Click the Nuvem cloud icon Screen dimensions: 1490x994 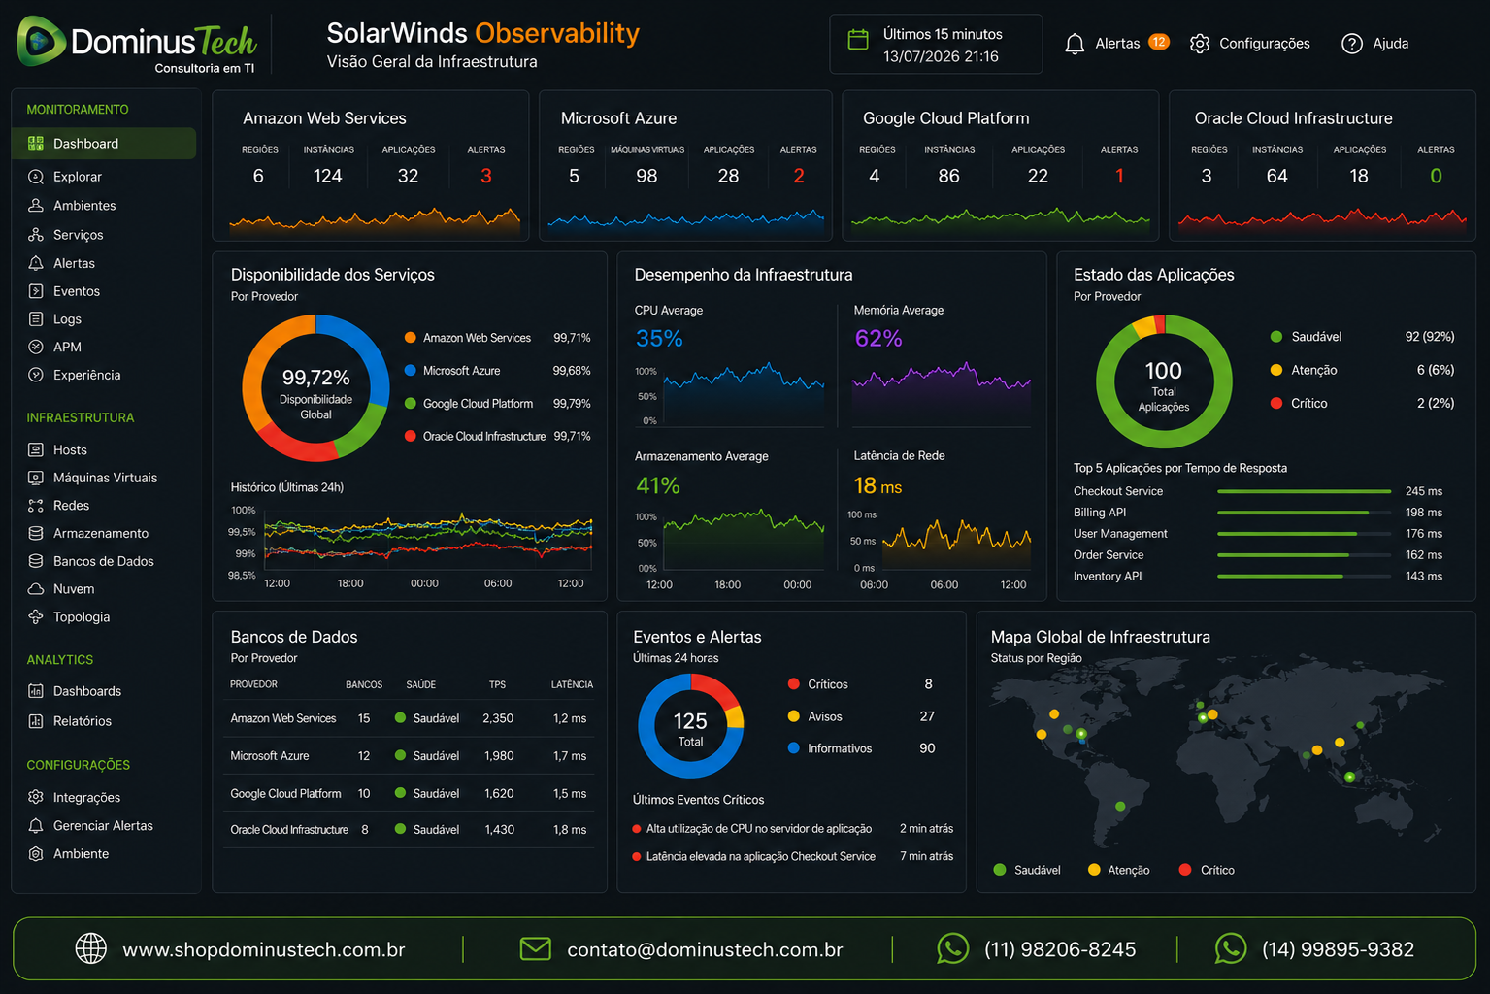click(x=36, y=589)
